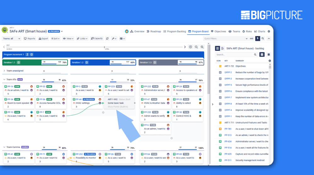Open the Sort dropdown
Viewport: 314px width, 175px height.
click(55, 39)
